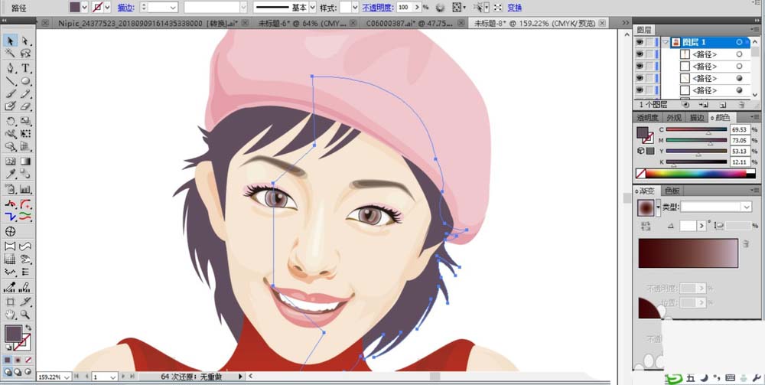Click the 变换 link in control bar

point(514,8)
